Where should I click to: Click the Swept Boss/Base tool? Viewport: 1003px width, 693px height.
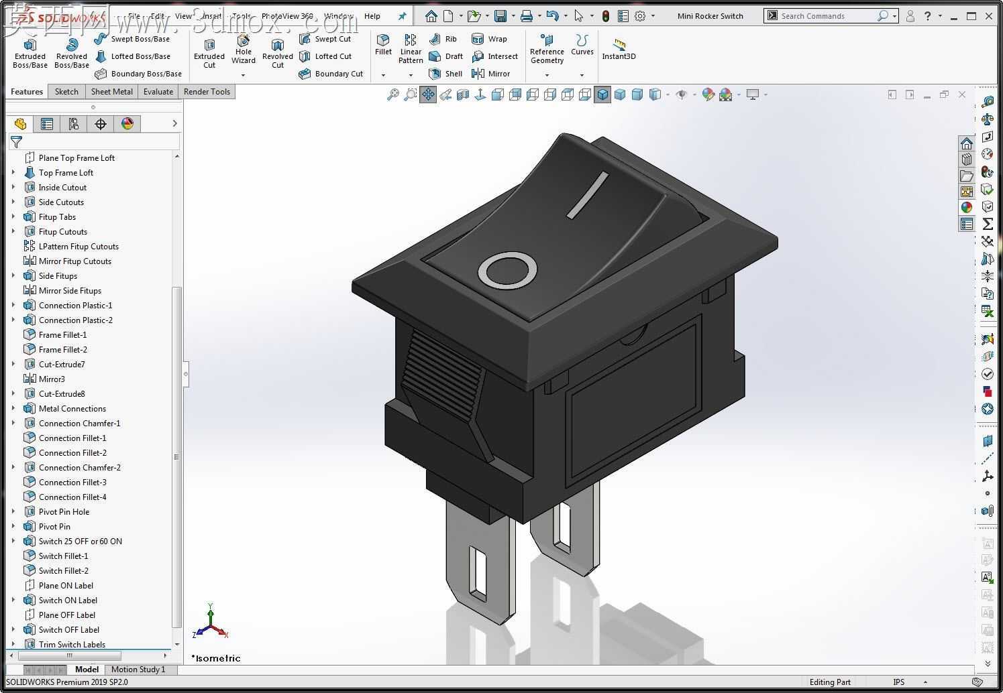tap(131, 39)
